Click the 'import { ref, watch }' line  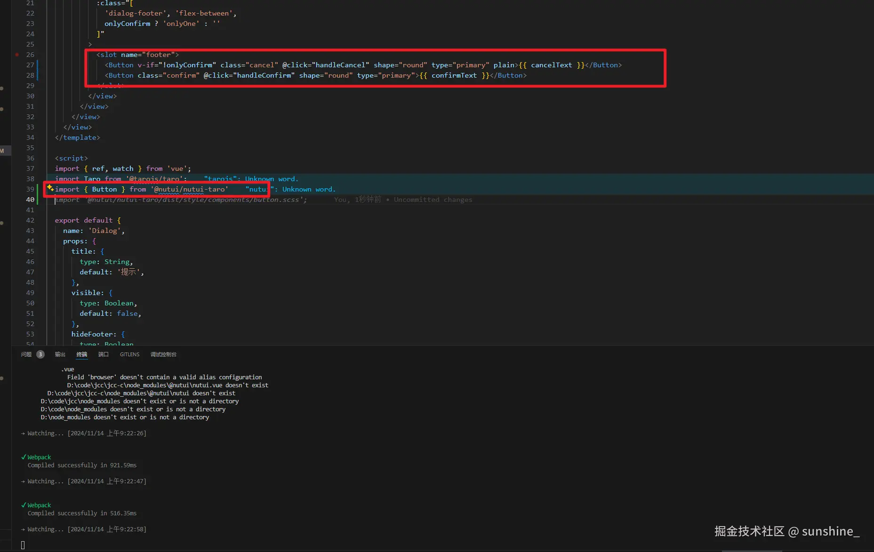123,168
